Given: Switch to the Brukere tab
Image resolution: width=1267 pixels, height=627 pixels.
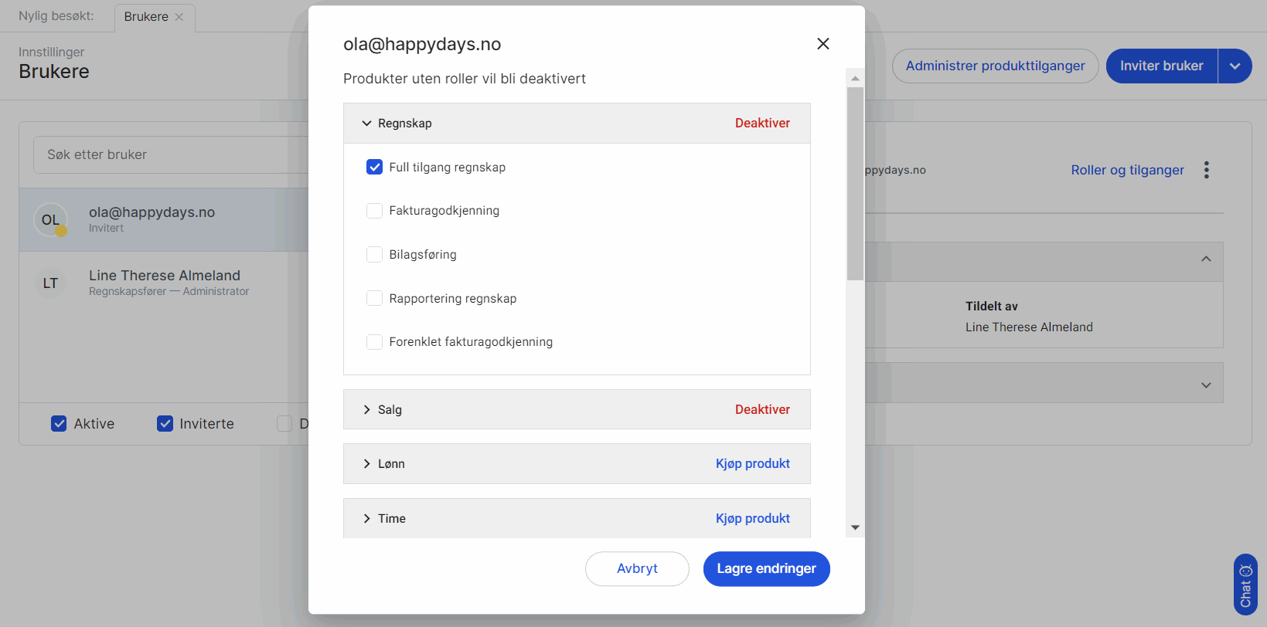Looking at the screenshot, I should [146, 17].
